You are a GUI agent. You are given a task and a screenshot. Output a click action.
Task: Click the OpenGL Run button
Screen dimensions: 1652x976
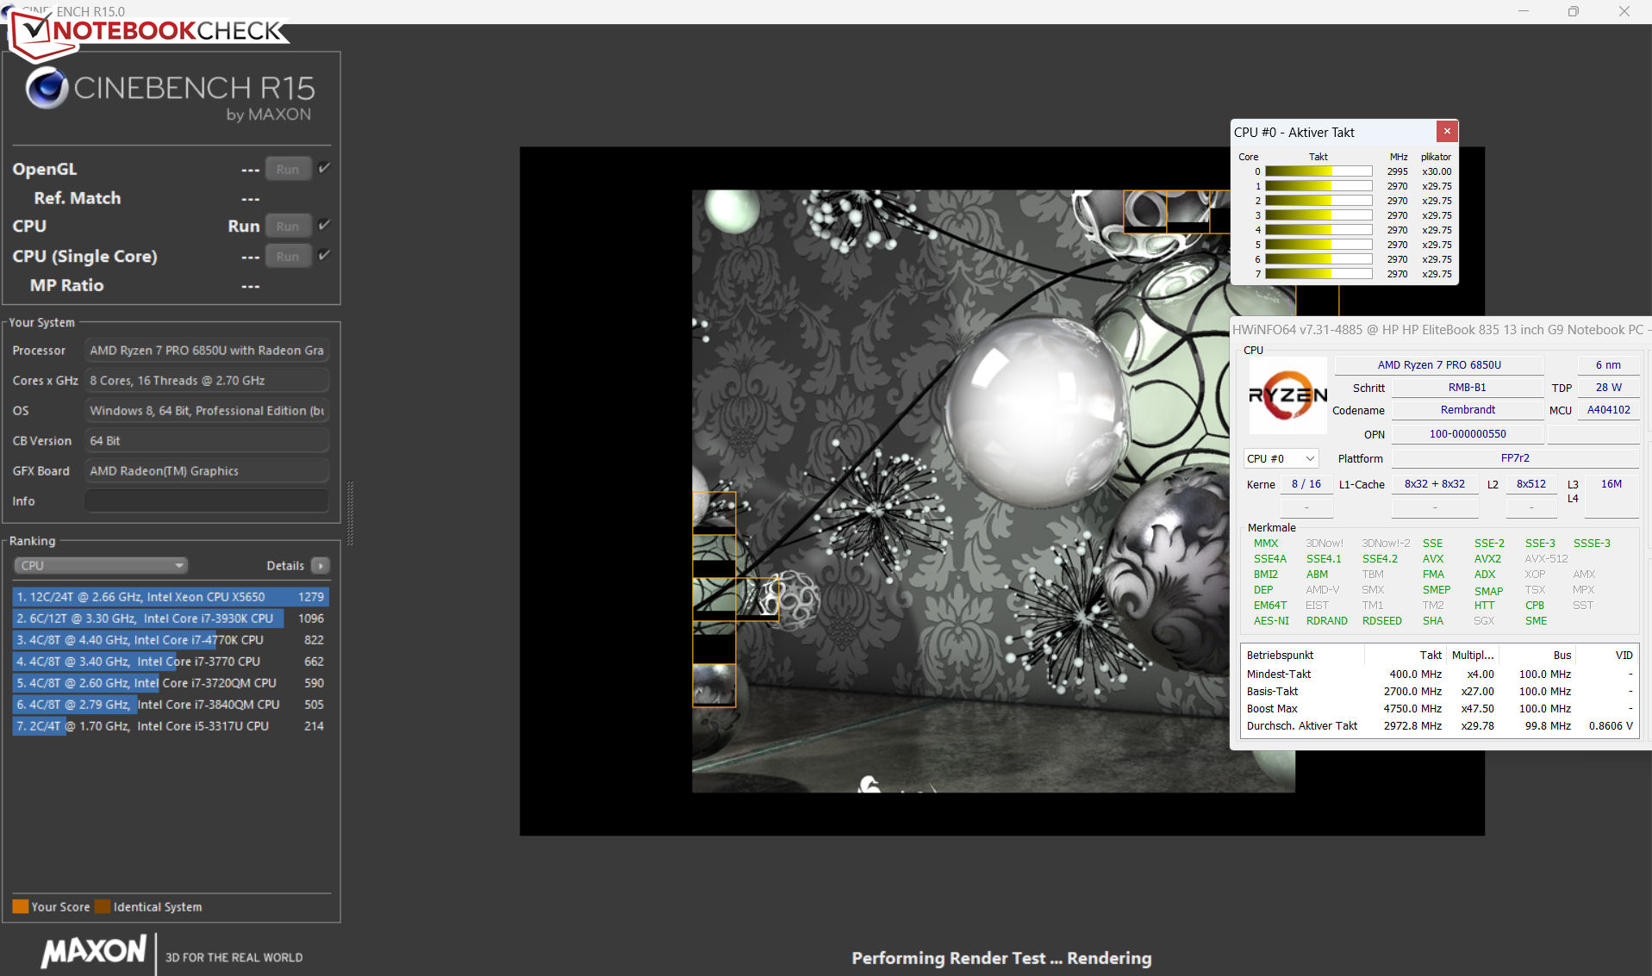point(288,169)
